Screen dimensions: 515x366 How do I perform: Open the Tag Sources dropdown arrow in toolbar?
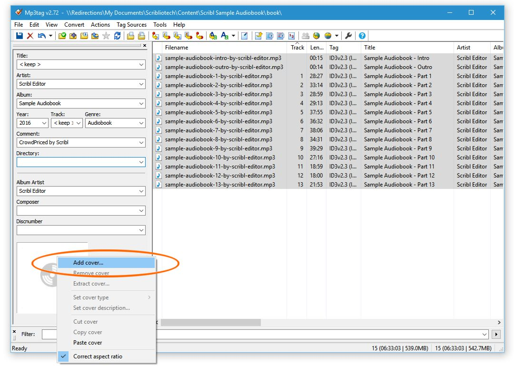[x=337, y=36]
